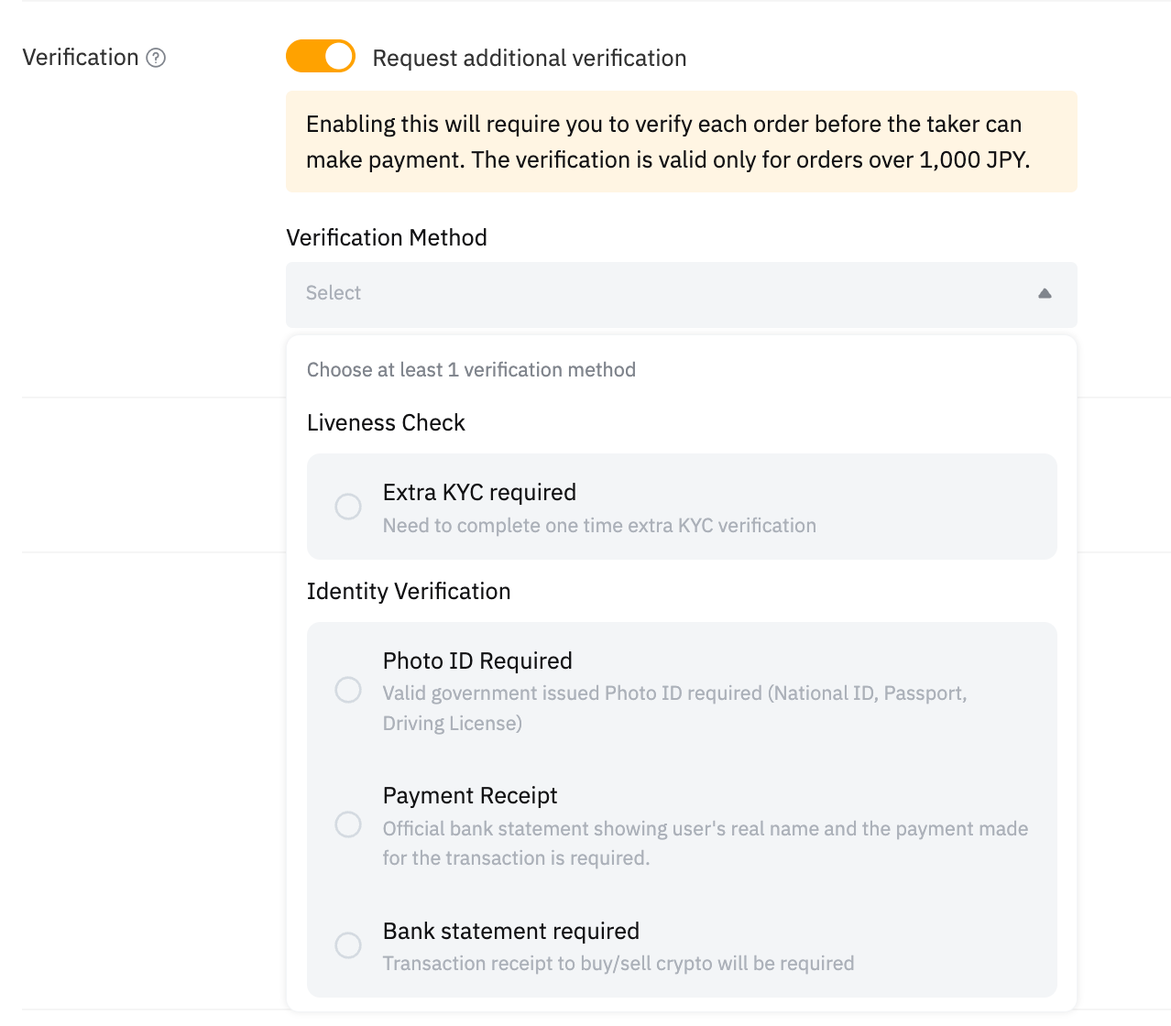Click the Verification Method Select field
Image resolution: width=1171 pixels, height=1026 pixels.
click(x=641, y=294)
